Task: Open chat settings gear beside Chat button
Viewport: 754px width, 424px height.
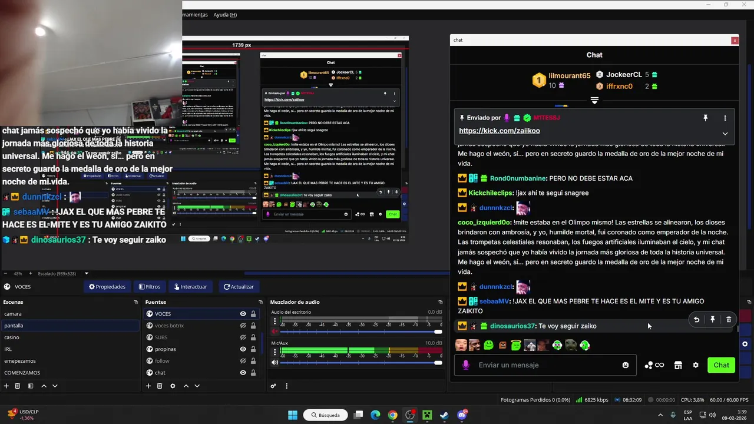Action: (696, 365)
